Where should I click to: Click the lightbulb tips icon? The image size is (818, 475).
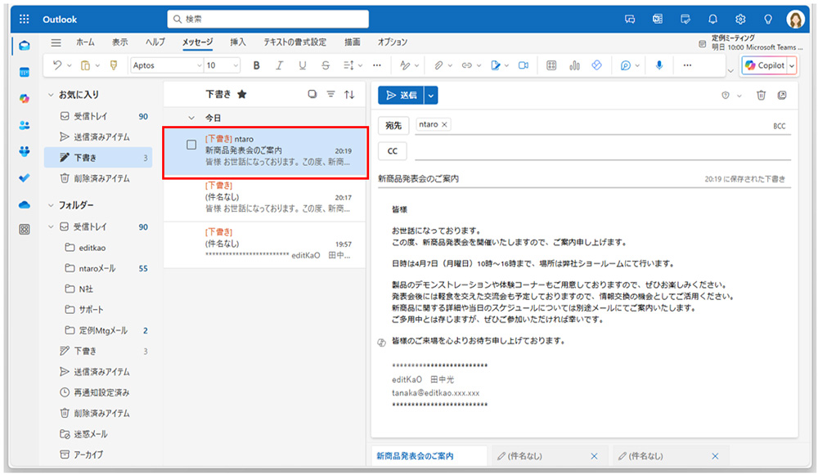pyautogui.click(x=768, y=20)
